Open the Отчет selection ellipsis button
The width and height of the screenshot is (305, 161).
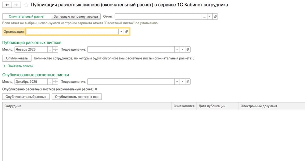[204, 16]
